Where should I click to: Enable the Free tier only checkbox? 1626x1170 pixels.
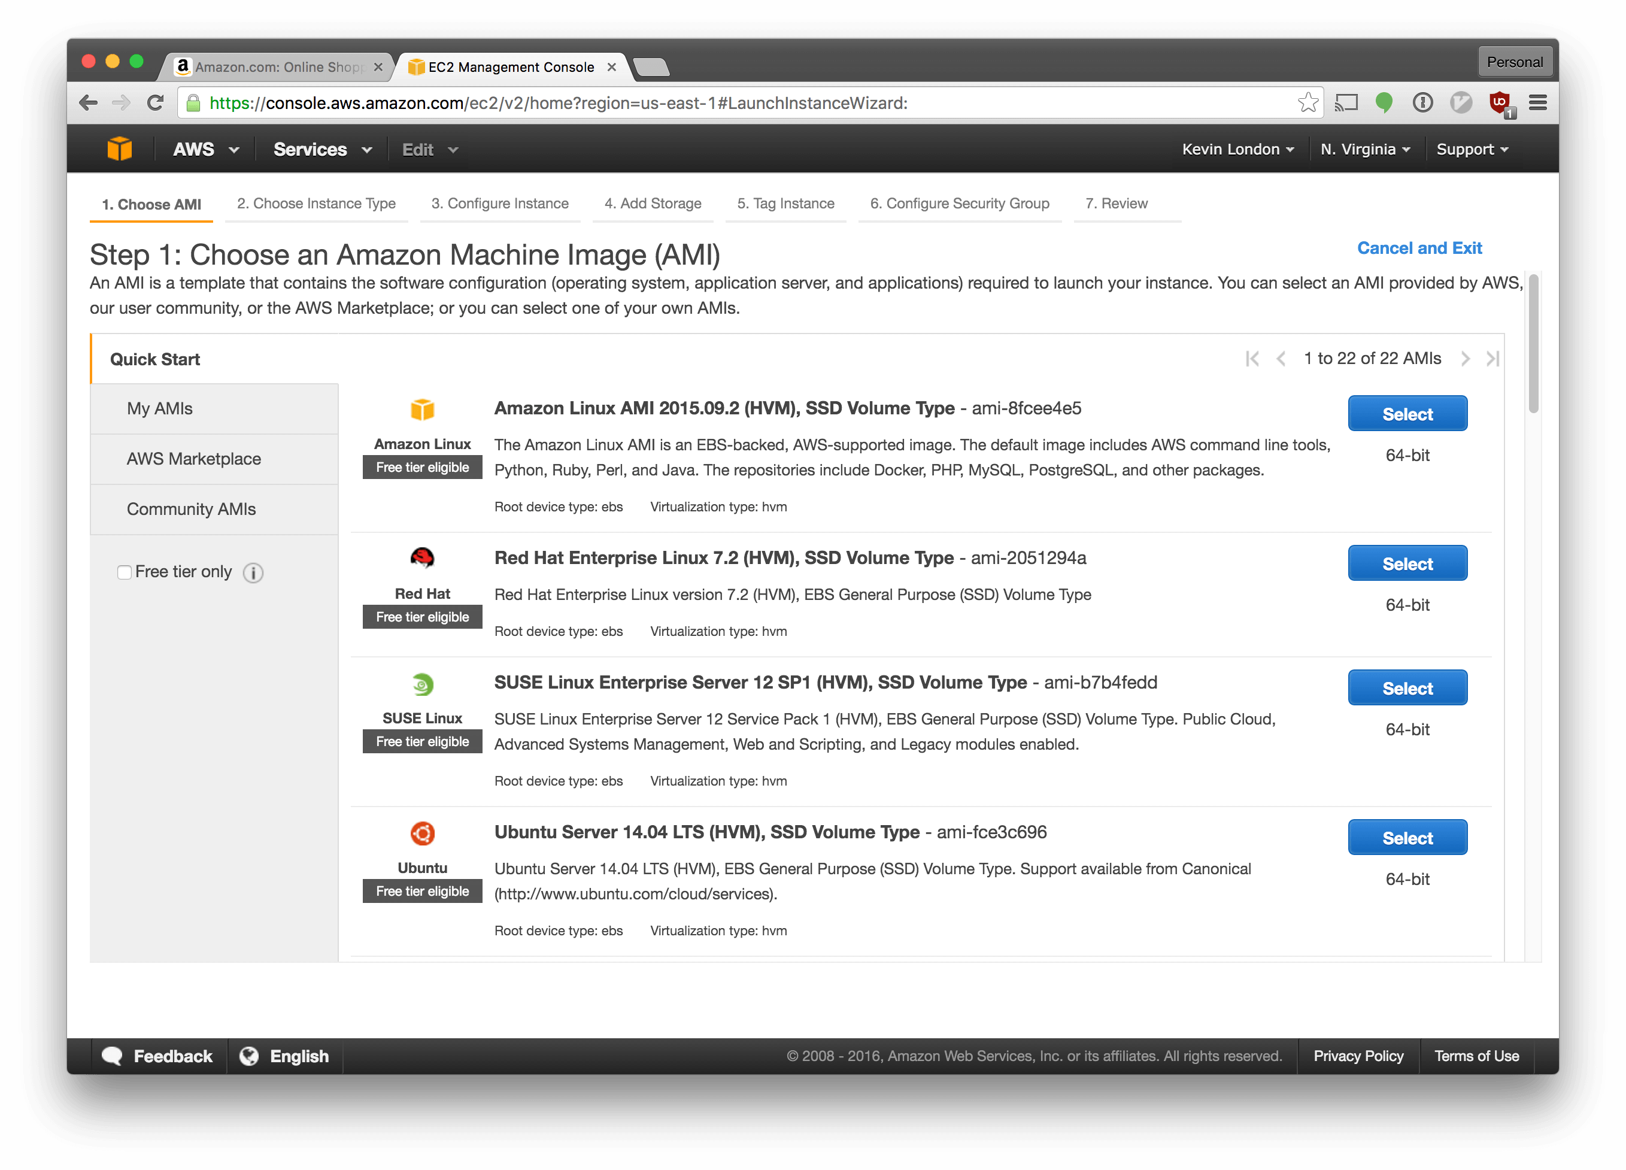point(124,572)
